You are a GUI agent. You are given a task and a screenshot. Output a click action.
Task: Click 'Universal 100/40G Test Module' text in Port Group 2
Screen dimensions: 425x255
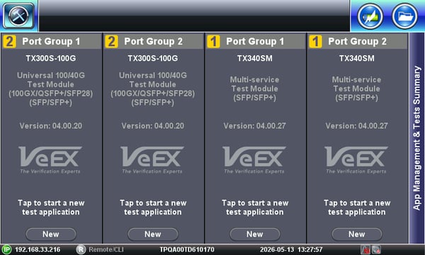tap(152, 79)
